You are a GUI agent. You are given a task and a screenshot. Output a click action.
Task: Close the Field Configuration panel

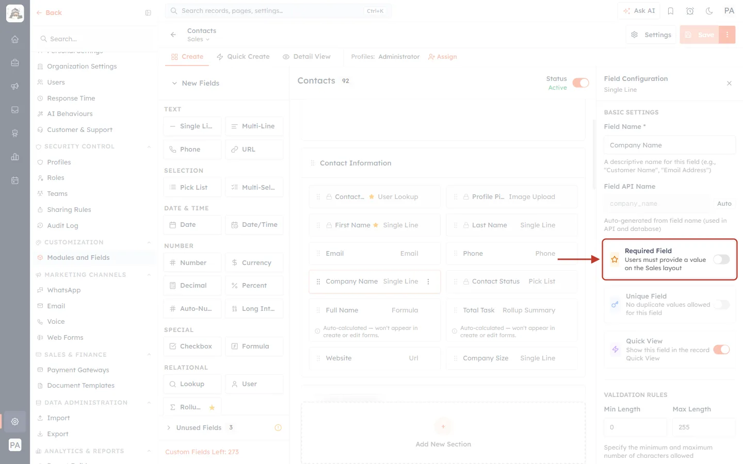729,84
